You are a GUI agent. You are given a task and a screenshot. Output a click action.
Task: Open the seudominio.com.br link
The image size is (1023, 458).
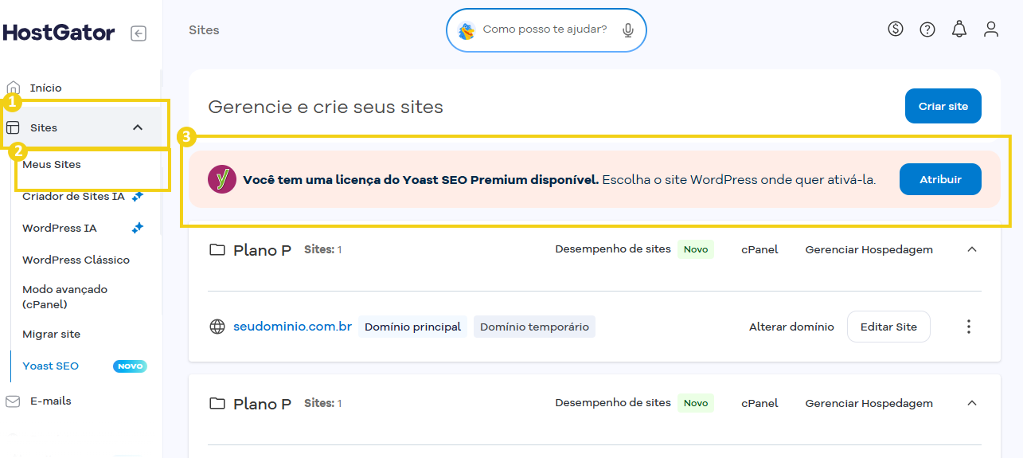(x=292, y=327)
